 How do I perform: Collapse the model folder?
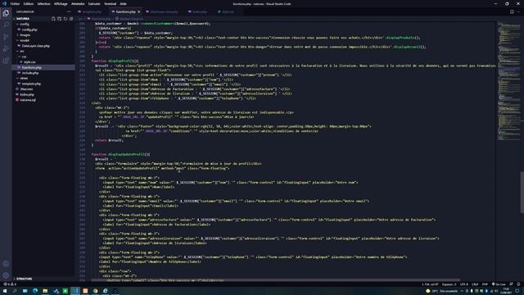25,40
